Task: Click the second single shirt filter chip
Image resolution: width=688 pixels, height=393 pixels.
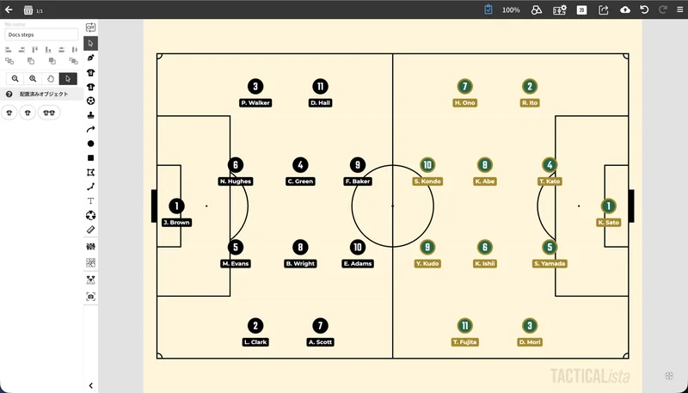Action: [x=28, y=113]
